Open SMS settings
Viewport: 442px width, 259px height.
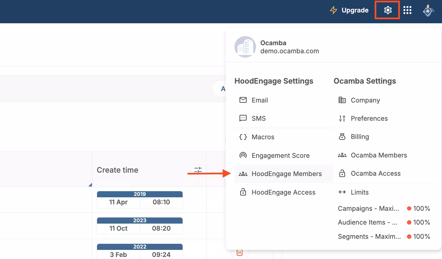[x=258, y=118]
